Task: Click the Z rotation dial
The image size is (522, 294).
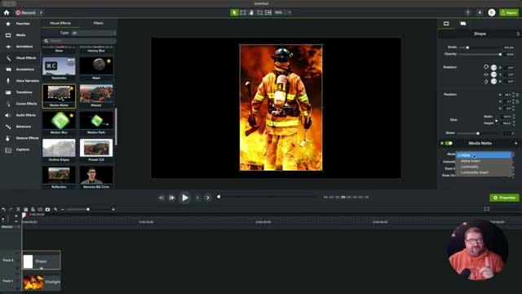Action: pyautogui.click(x=493, y=68)
